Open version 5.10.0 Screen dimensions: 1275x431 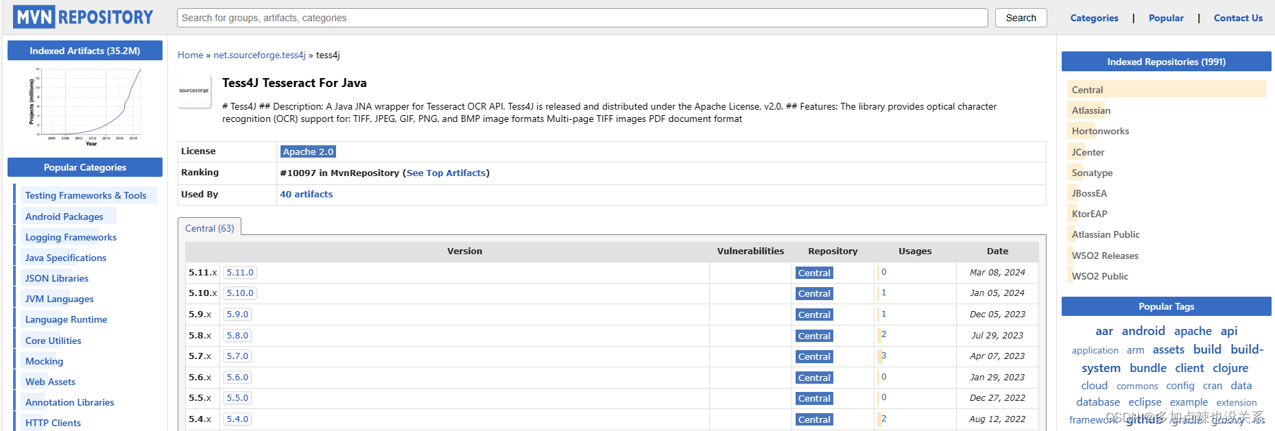click(240, 293)
